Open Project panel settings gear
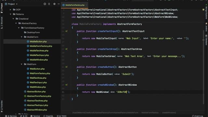This screenshot has height=117, width=208. (54, 4)
